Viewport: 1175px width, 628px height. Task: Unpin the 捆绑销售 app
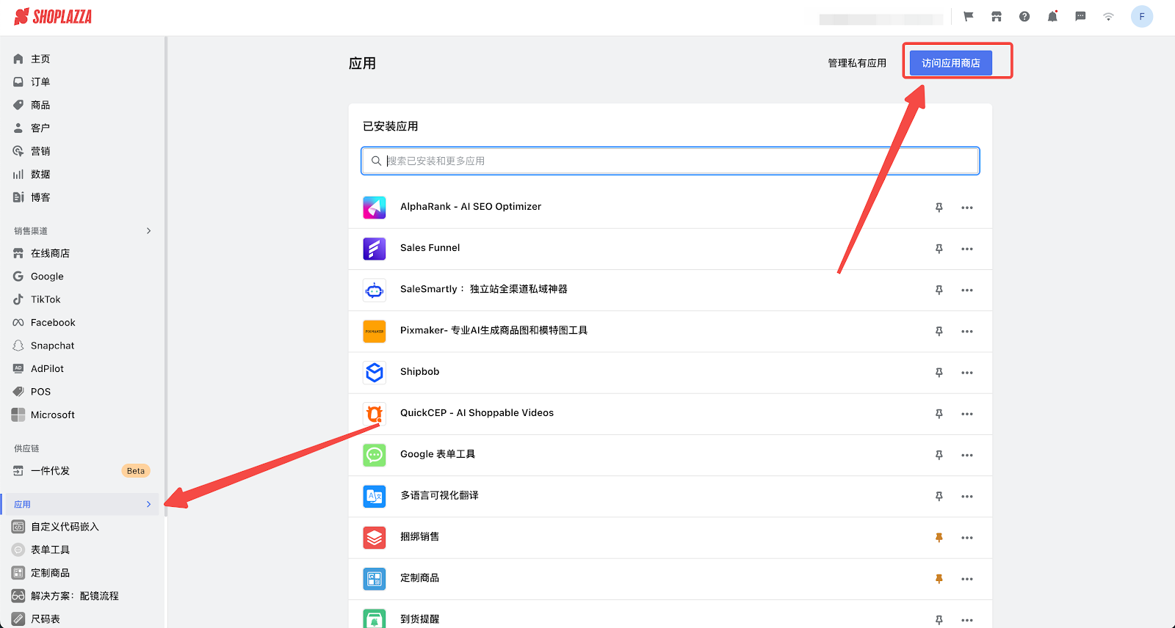click(939, 538)
